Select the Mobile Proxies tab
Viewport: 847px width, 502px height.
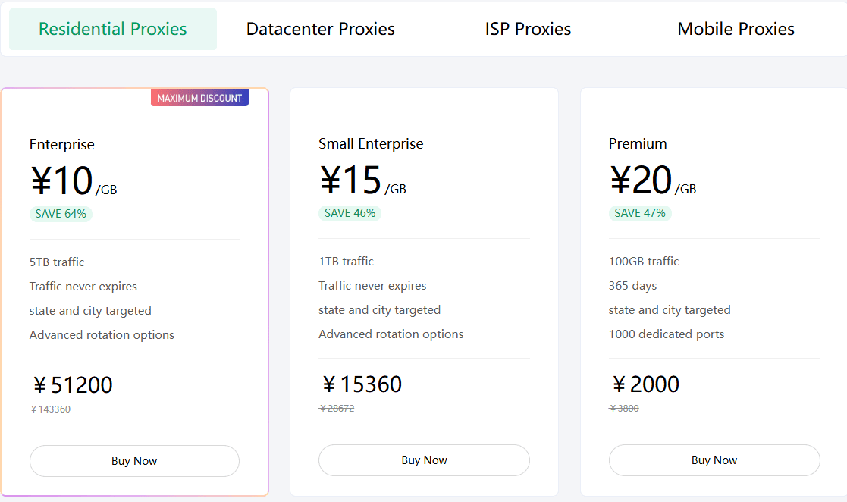pos(736,30)
